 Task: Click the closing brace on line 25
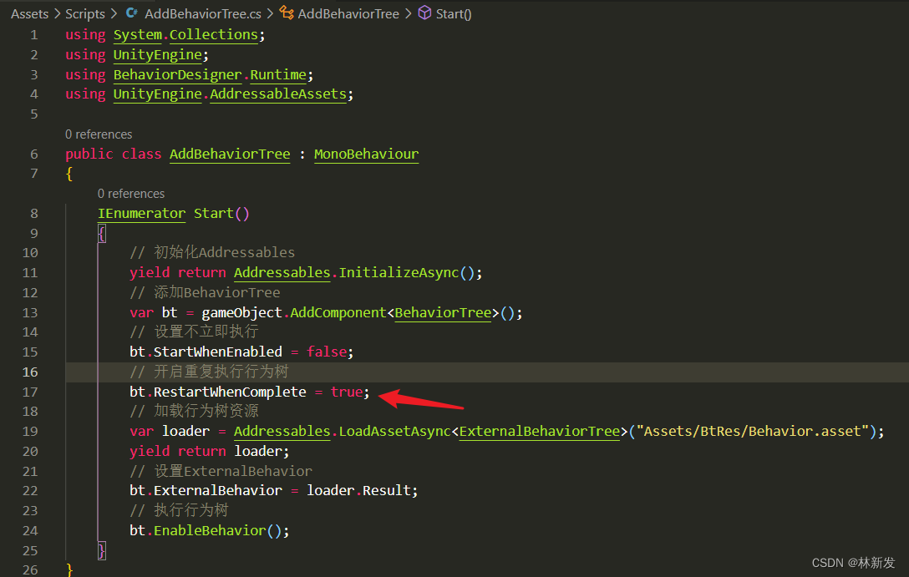[x=101, y=550]
